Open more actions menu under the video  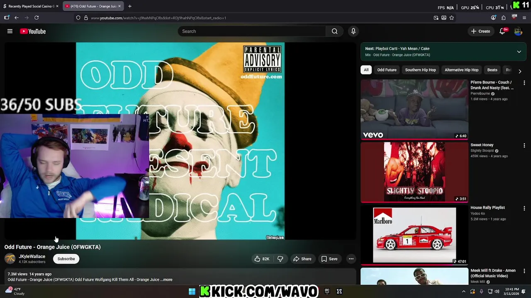pyautogui.click(x=351, y=259)
